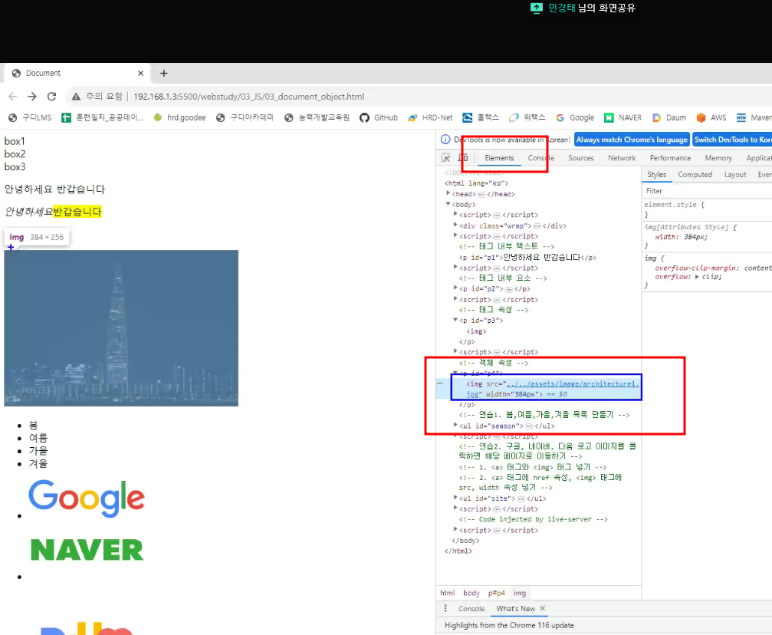The image size is (772, 635).
Task: Close the Document browser tab
Action: tap(141, 74)
